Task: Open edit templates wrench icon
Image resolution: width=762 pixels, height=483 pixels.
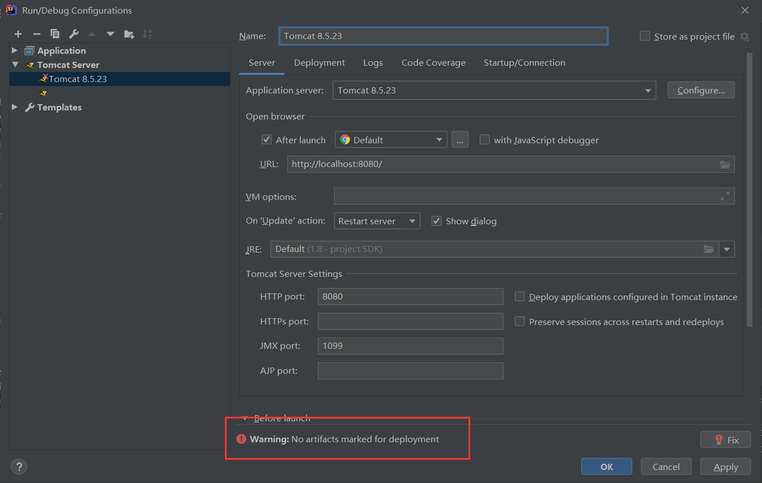Action: [73, 34]
